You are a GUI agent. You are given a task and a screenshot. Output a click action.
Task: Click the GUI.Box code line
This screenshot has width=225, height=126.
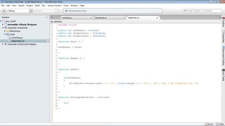coord(134,83)
